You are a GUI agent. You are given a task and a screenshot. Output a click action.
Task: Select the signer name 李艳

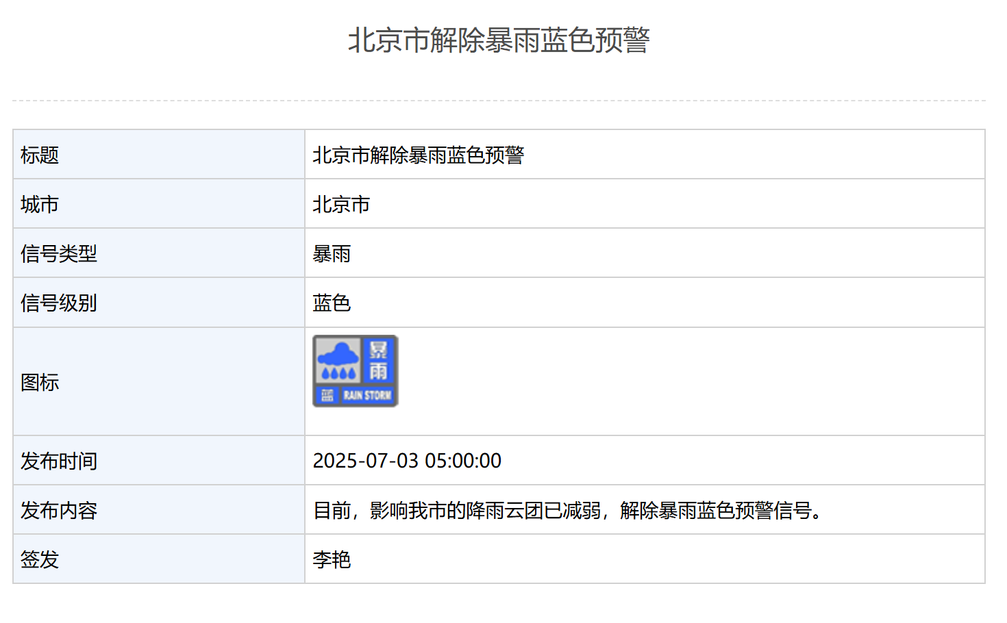[x=332, y=560]
